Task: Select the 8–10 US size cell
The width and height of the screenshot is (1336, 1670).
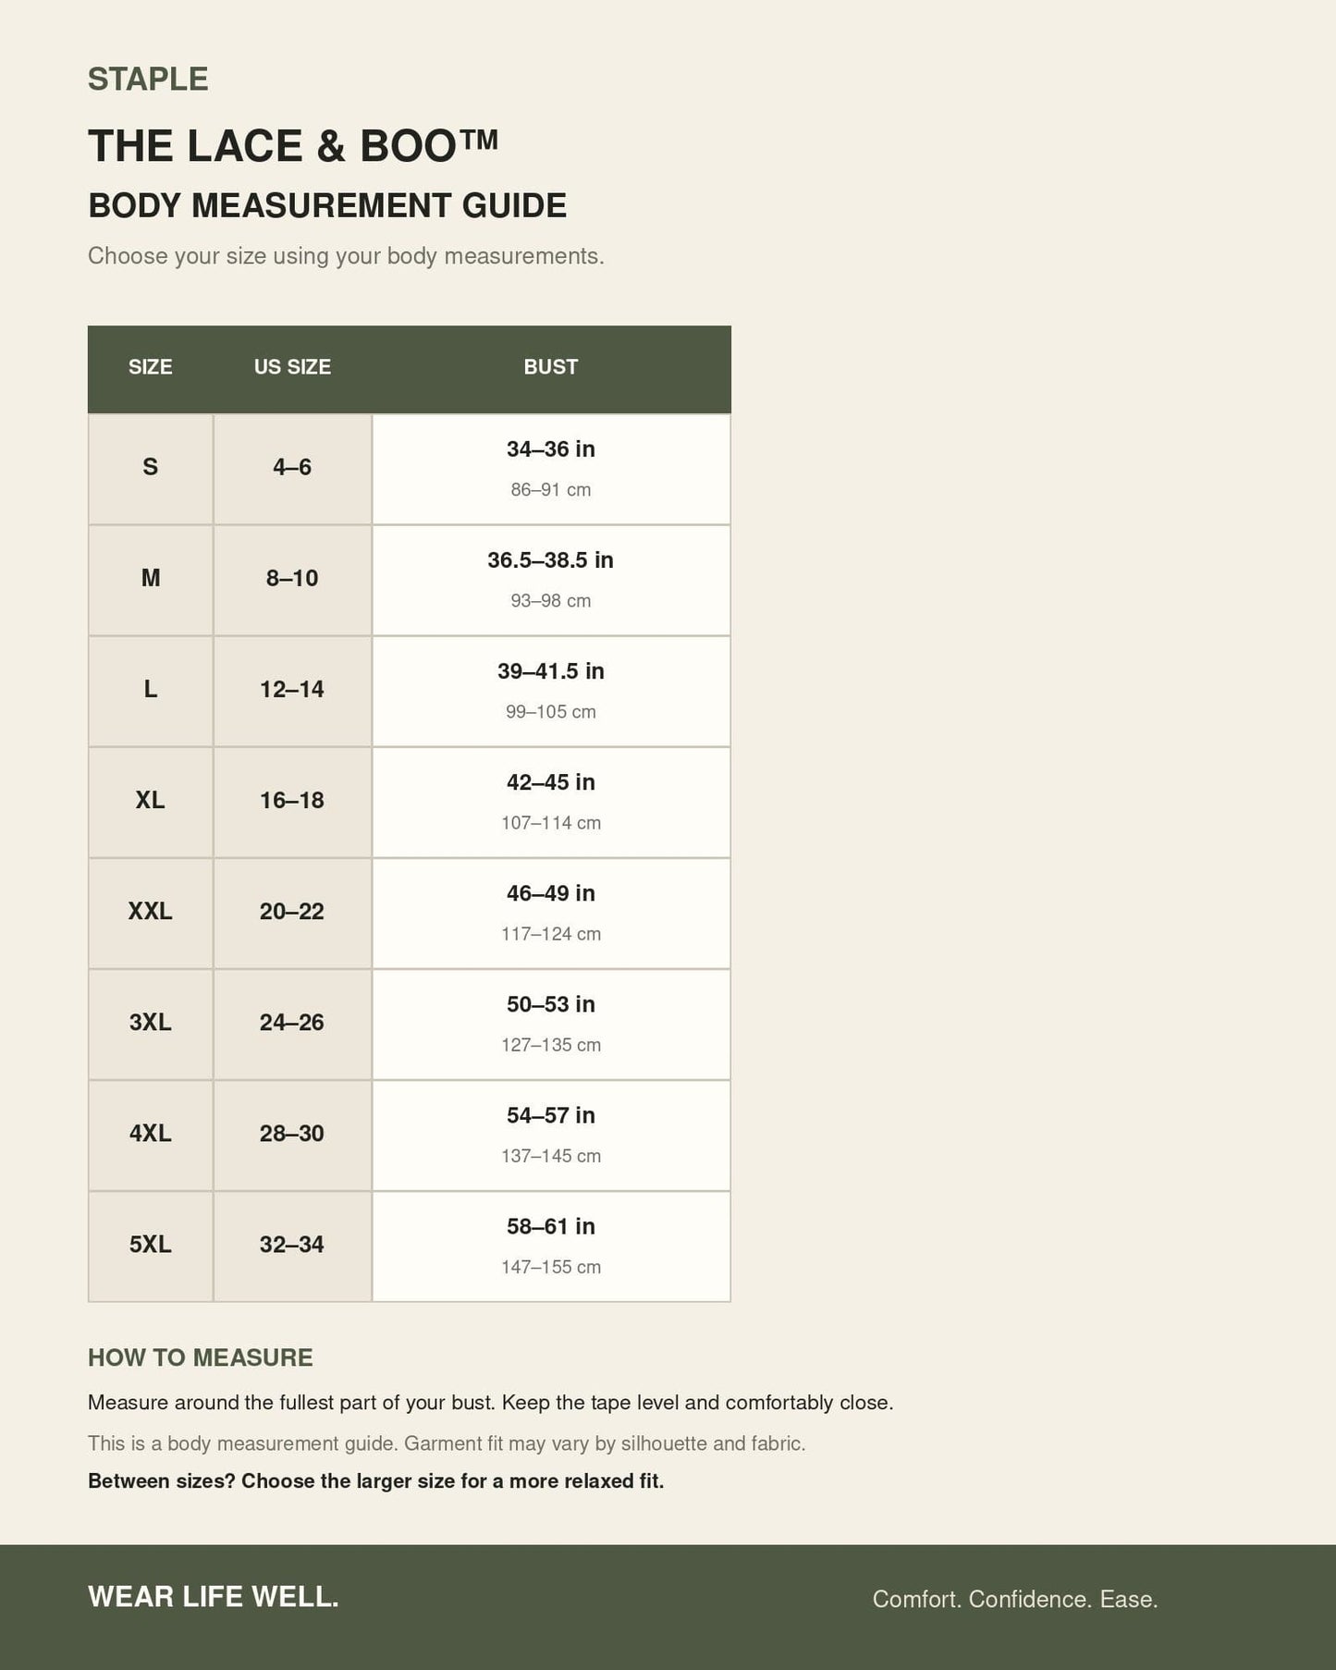Action: coord(292,580)
